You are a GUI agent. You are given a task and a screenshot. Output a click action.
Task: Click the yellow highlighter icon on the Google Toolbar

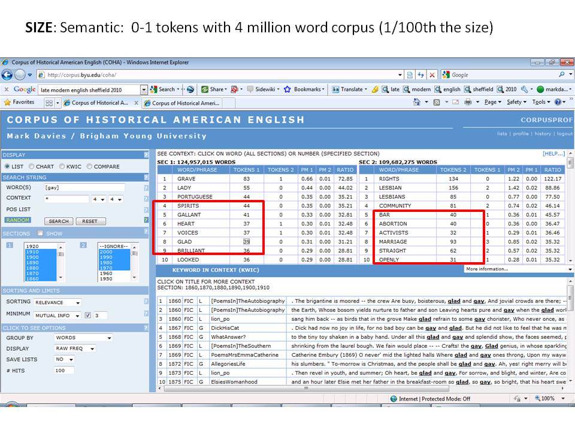tap(375, 89)
